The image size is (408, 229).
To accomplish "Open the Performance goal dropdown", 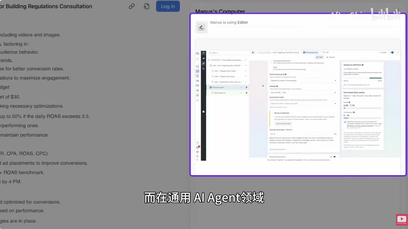I will 303,80.
